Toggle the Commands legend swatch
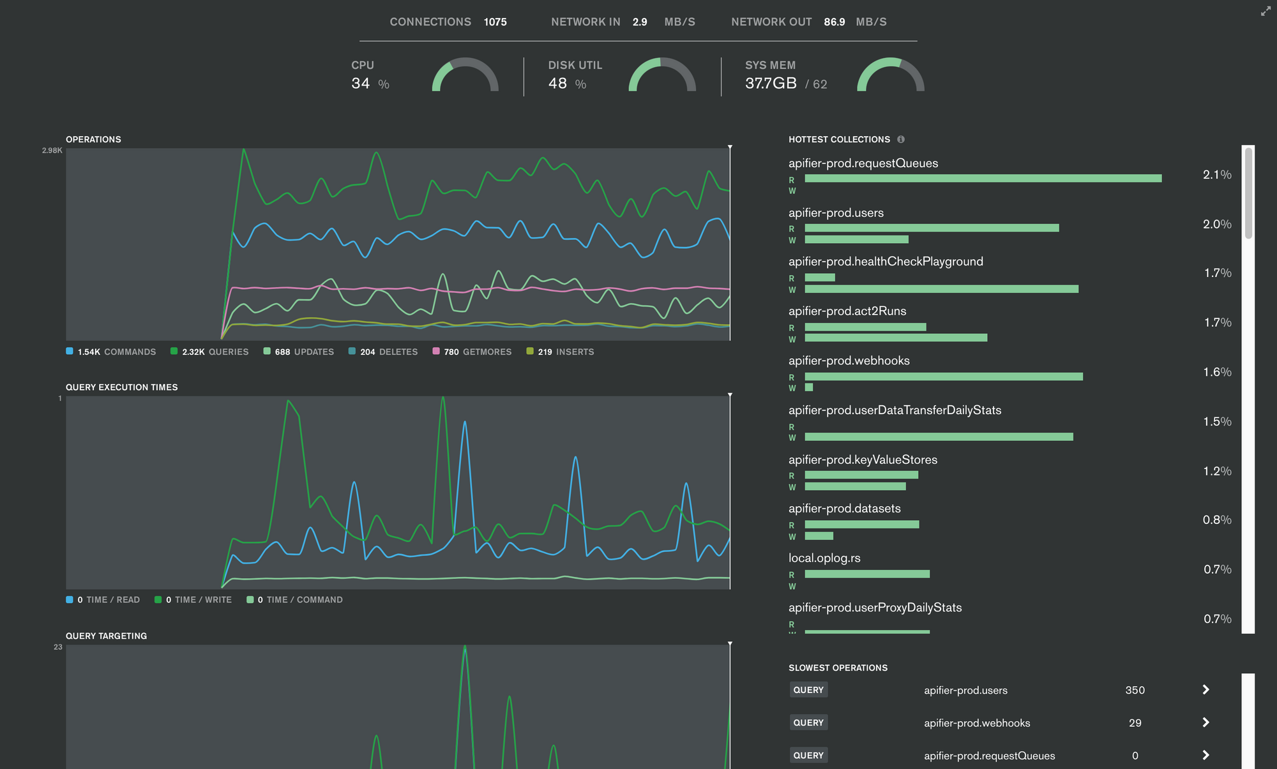This screenshot has height=769, width=1277. coord(70,351)
